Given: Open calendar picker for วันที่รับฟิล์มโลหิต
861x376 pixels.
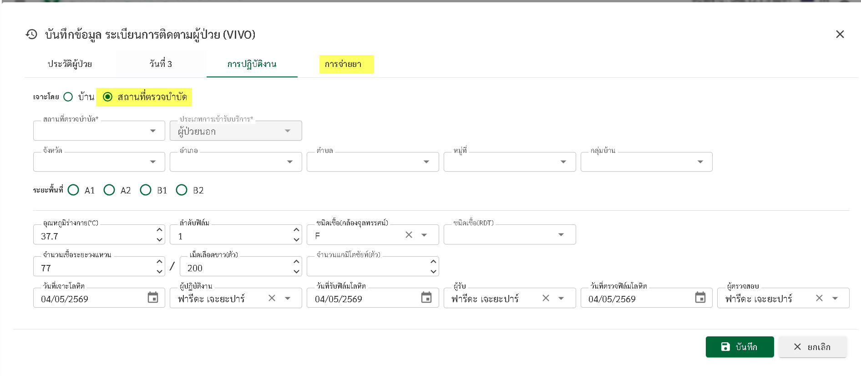Looking at the screenshot, I should tap(426, 298).
